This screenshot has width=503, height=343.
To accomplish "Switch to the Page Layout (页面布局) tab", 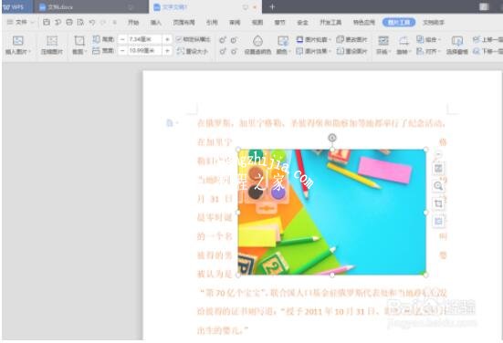I will (x=183, y=22).
